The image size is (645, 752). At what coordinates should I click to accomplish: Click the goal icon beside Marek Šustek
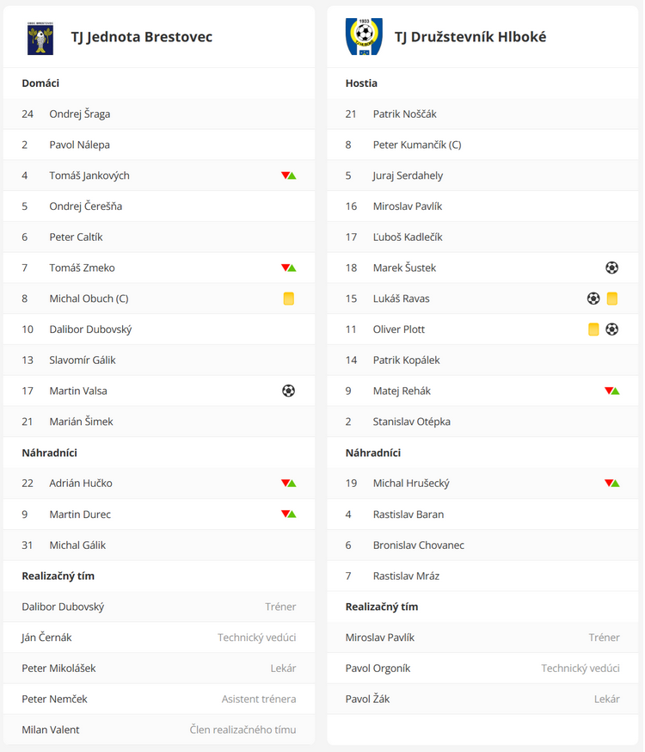click(612, 268)
